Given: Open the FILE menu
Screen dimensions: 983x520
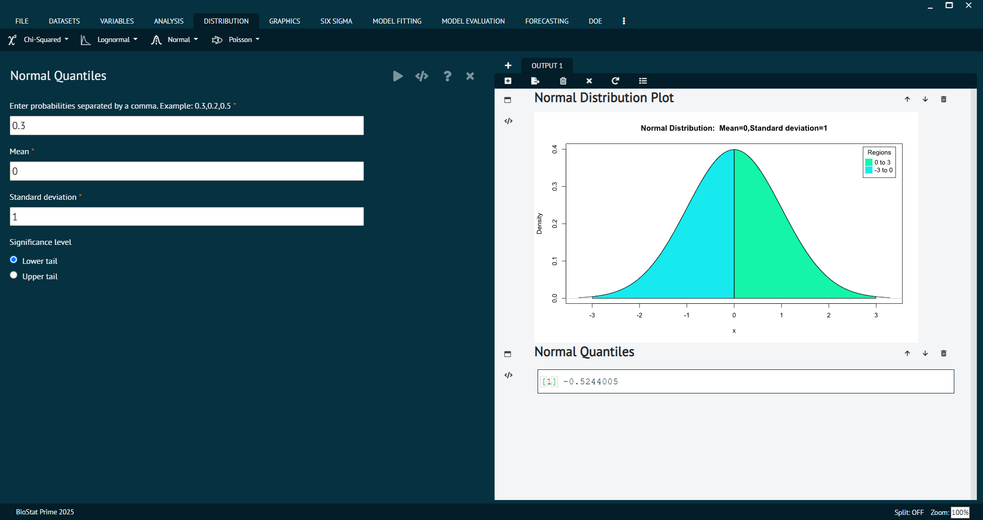Looking at the screenshot, I should click(x=22, y=21).
